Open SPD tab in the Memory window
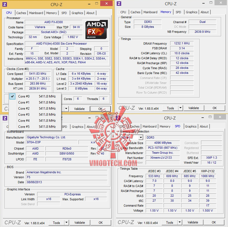228x227 pixels. pos(178,12)
